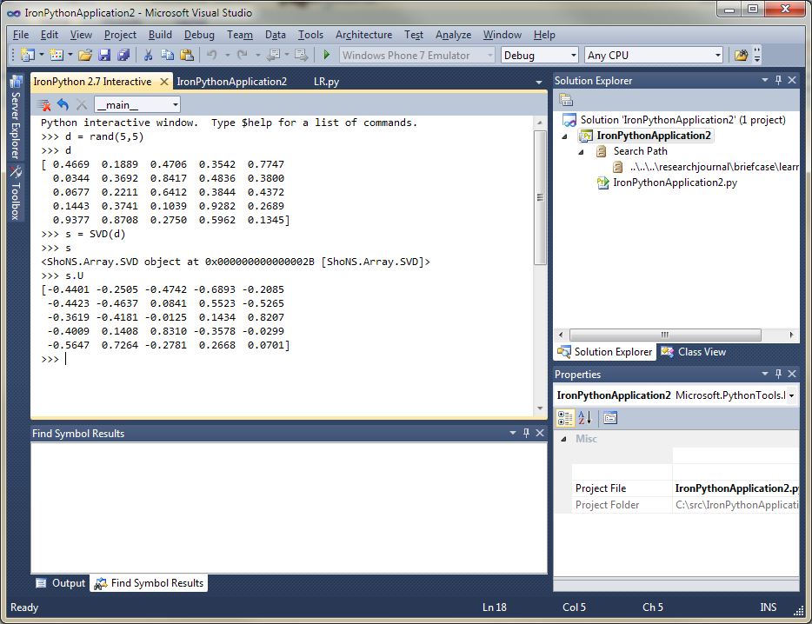Clear the interactive window with the red X icon
The height and width of the screenshot is (624, 812).
44,105
